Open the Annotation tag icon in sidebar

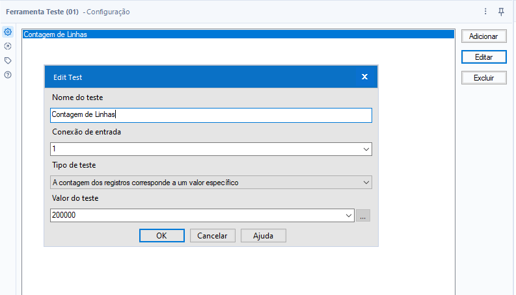tap(8, 60)
